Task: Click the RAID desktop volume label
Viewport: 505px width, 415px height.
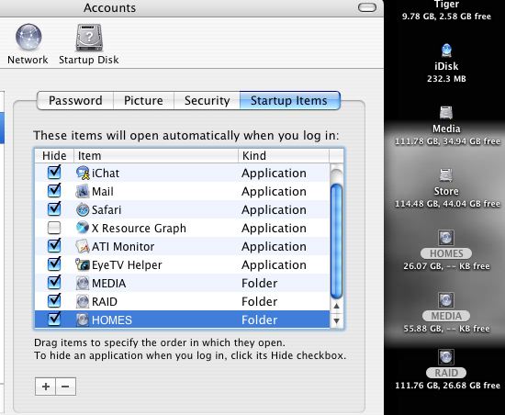Action: coord(446,373)
